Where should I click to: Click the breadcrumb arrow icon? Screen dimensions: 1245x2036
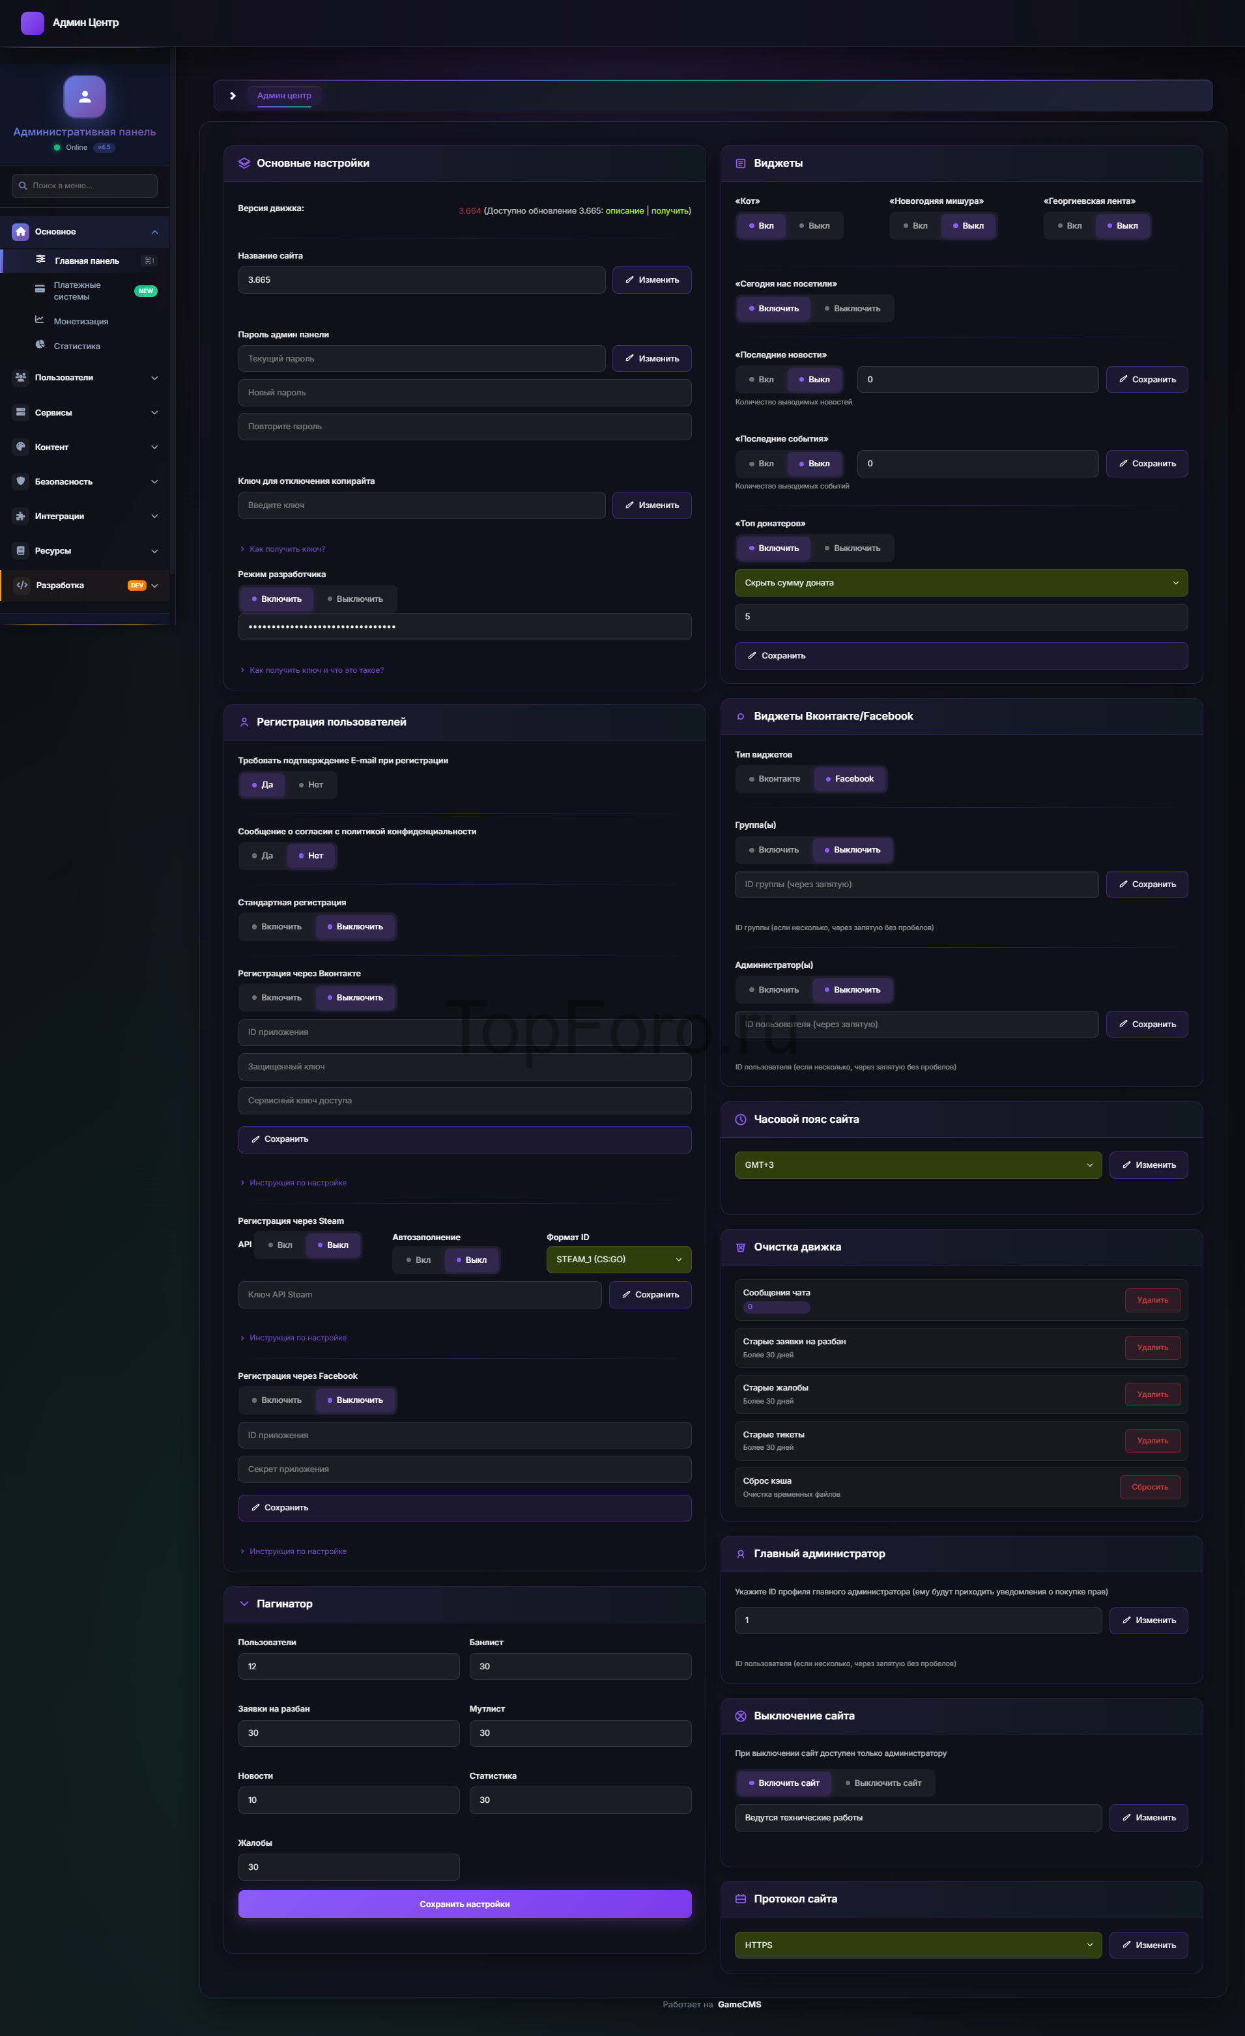233,96
